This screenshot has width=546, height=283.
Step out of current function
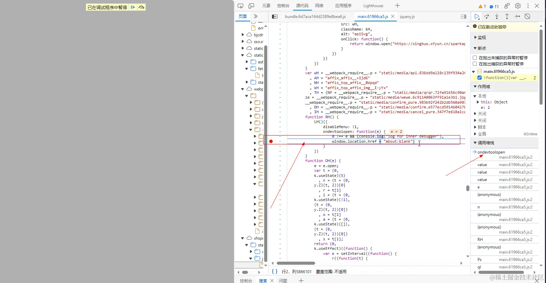point(507,16)
